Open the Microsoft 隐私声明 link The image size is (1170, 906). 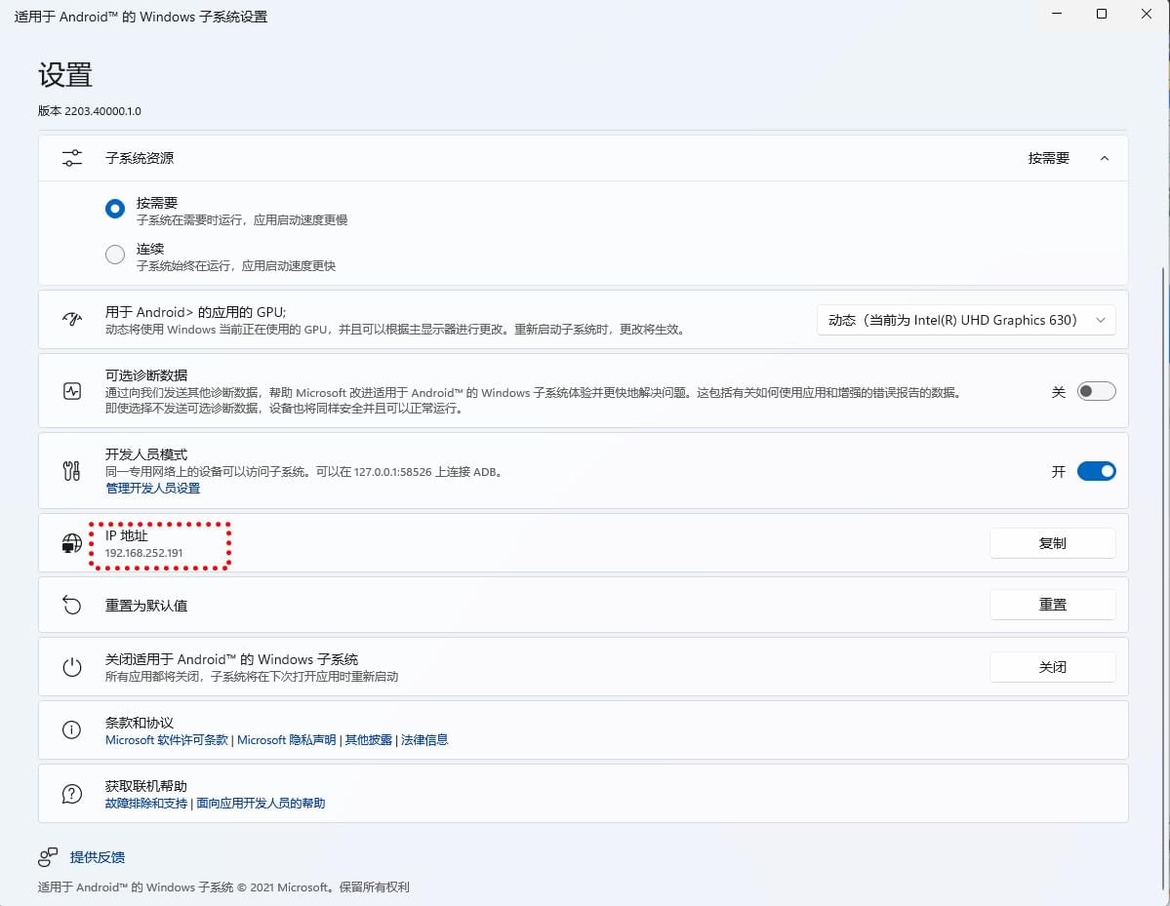point(286,740)
